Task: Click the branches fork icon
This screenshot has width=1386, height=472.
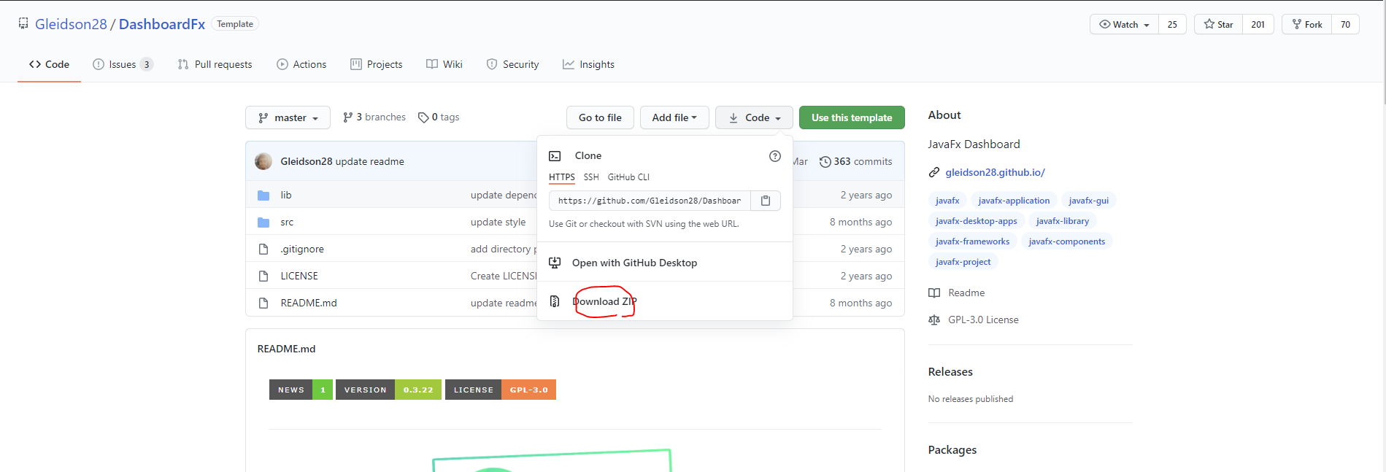Action: (x=347, y=117)
